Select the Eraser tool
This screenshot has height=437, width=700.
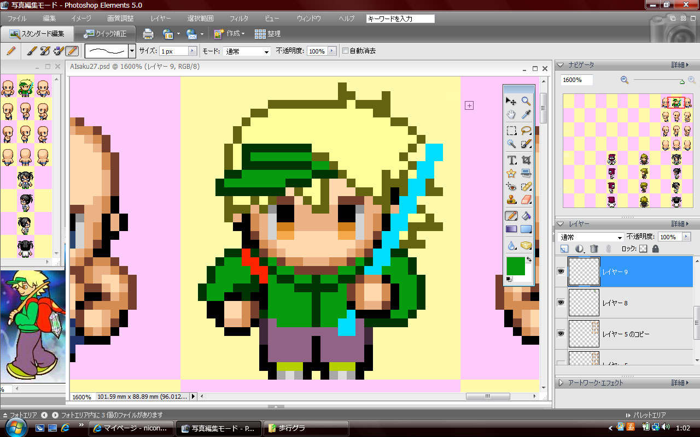point(526,200)
